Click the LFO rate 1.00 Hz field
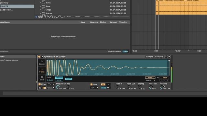The image size is (207, 116). point(105,88)
